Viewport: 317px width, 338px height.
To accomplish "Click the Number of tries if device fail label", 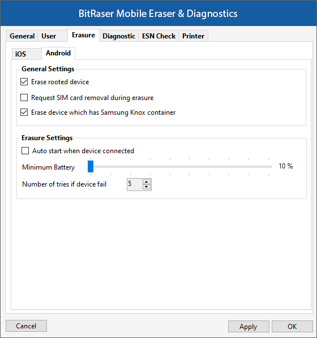I will 64,184.
